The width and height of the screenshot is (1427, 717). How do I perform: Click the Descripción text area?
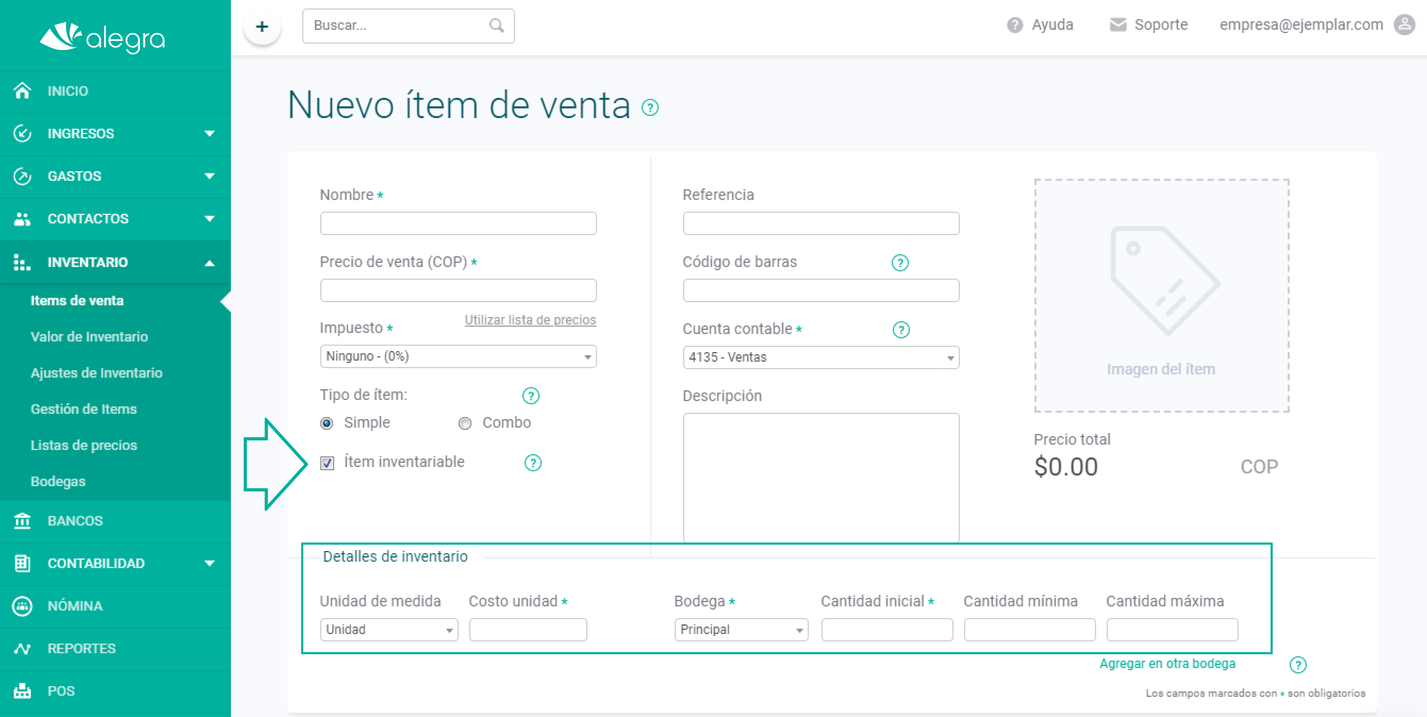point(821,477)
